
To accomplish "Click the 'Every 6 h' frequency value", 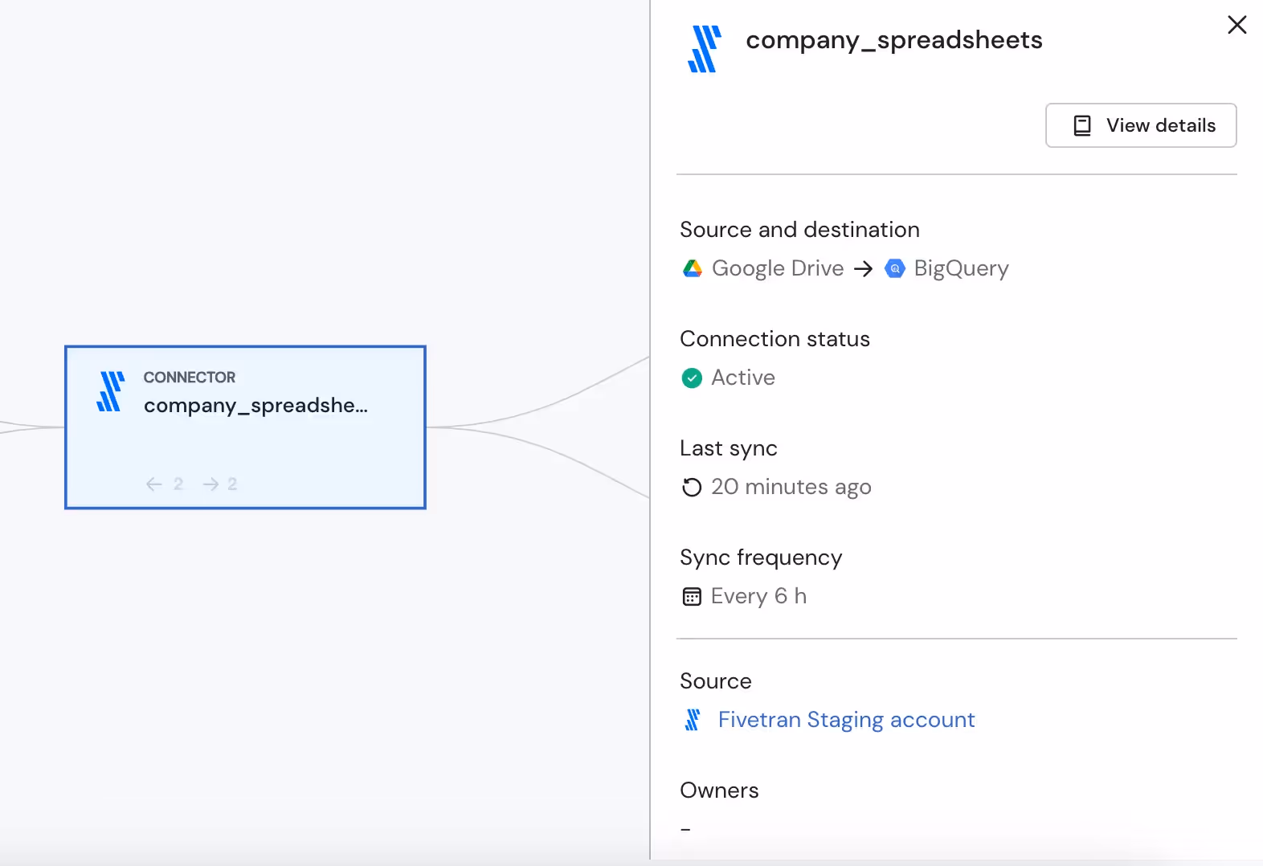I will pos(758,596).
